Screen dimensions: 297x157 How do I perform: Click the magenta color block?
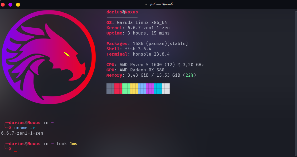[150, 89]
